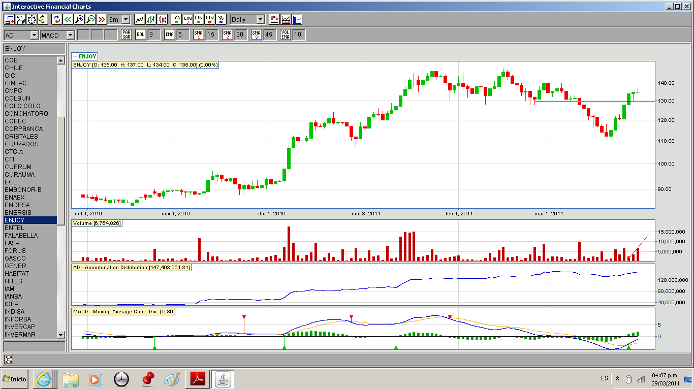Open the Daily interval dropdown
This screenshot has width=694, height=390.
tap(247, 19)
